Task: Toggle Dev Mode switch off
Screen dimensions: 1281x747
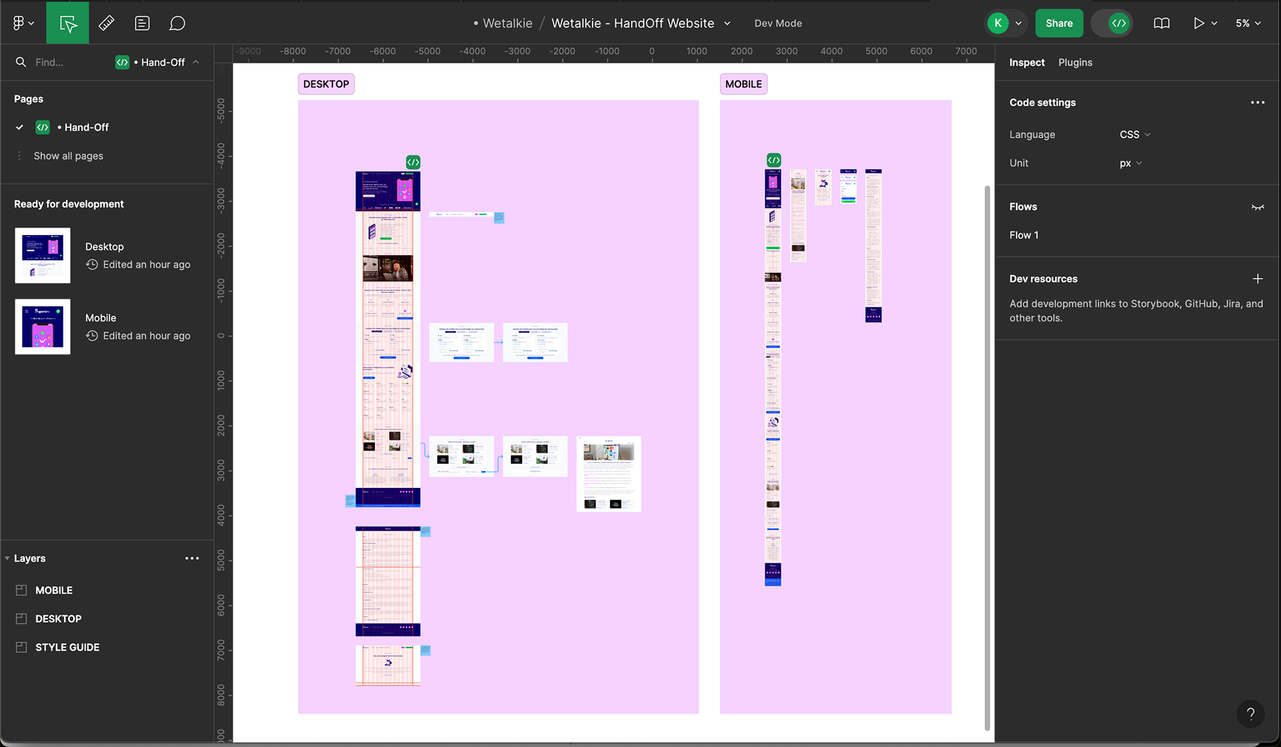Action: [1113, 23]
